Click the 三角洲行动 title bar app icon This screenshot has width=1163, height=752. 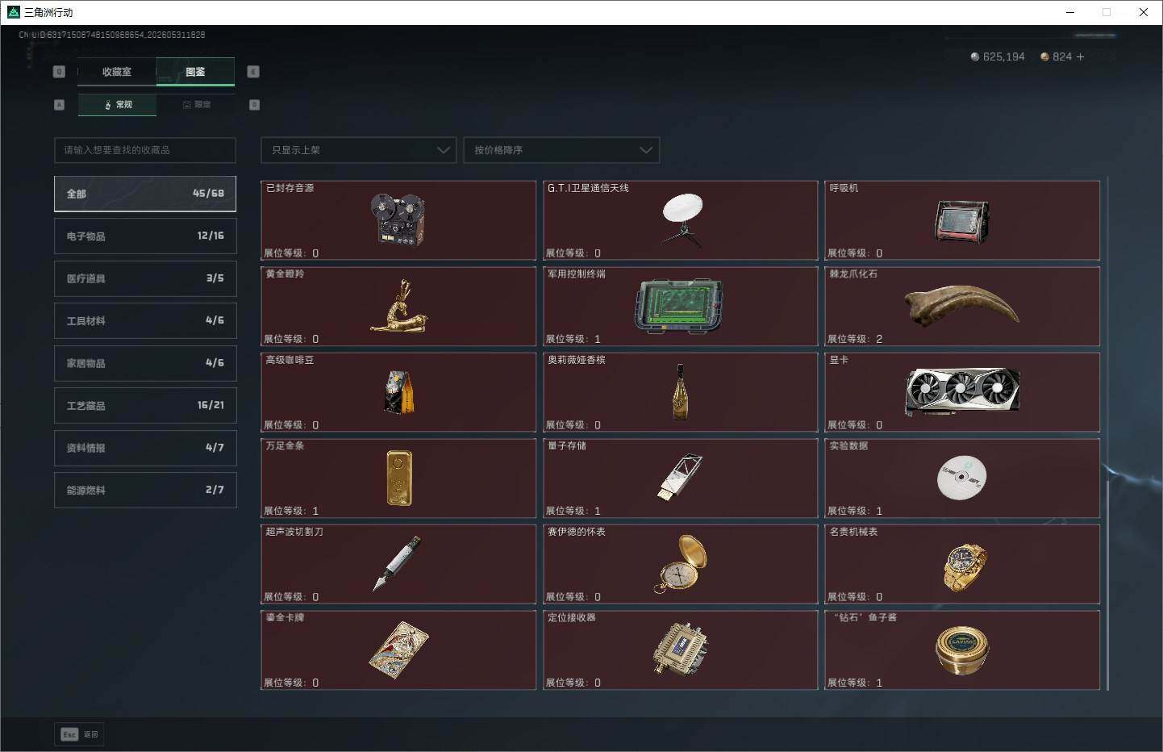tap(13, 12)
